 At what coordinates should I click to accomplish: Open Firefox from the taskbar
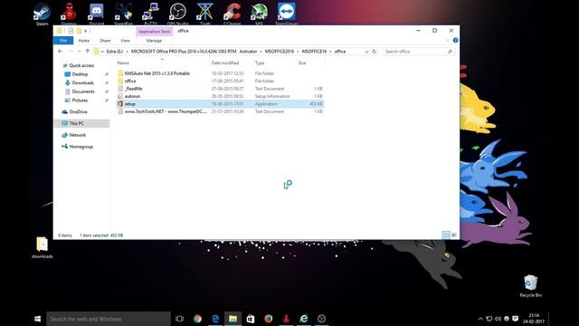click(269, 319)
